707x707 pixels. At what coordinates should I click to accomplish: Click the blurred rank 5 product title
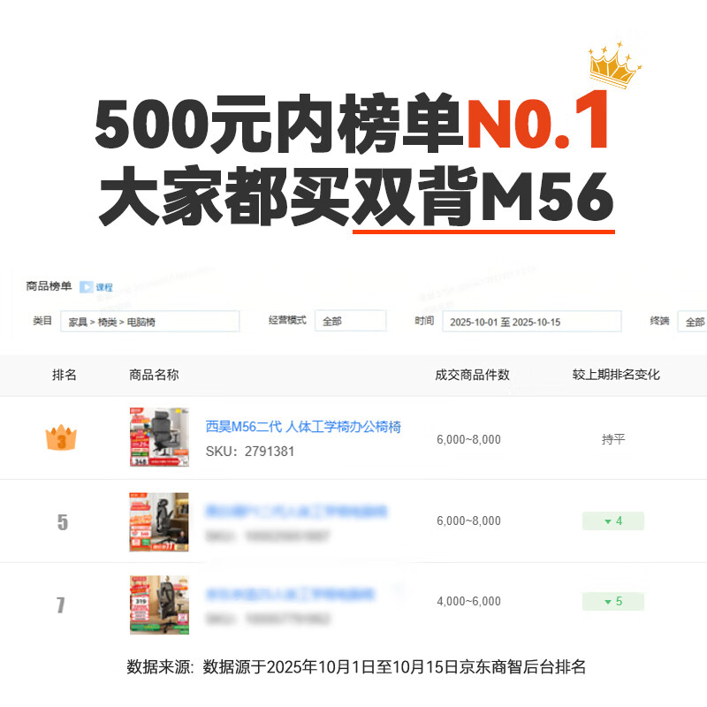click(x=296, y=512)
